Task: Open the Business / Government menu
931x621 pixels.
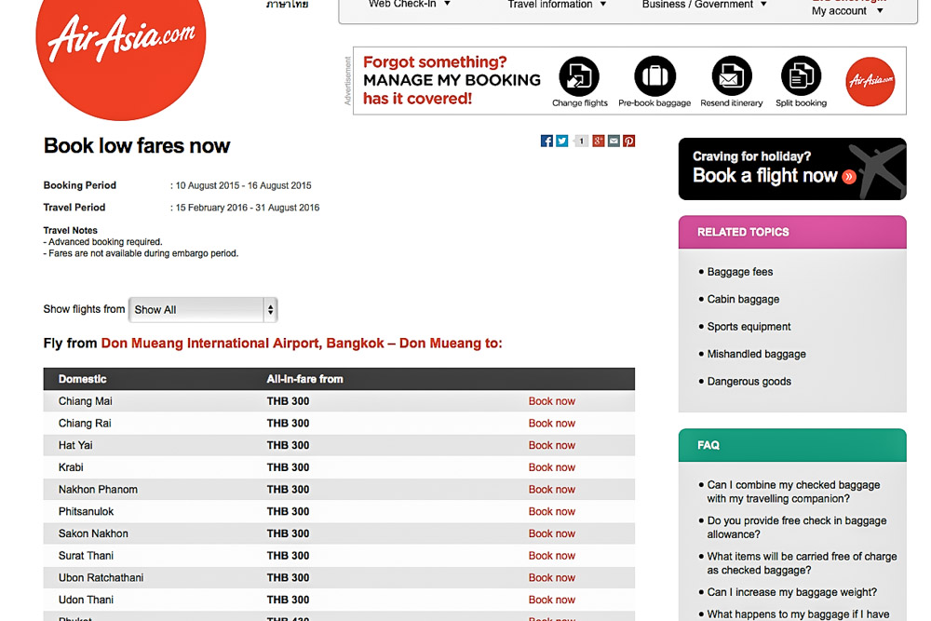Action: point(705,5)
